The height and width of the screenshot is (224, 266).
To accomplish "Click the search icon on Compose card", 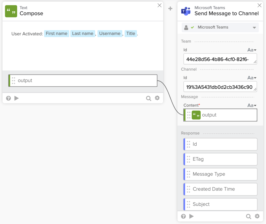I will (148, 98).
